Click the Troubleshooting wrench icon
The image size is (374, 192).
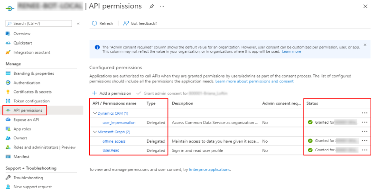pyautogui.click(x=8, y=178)
